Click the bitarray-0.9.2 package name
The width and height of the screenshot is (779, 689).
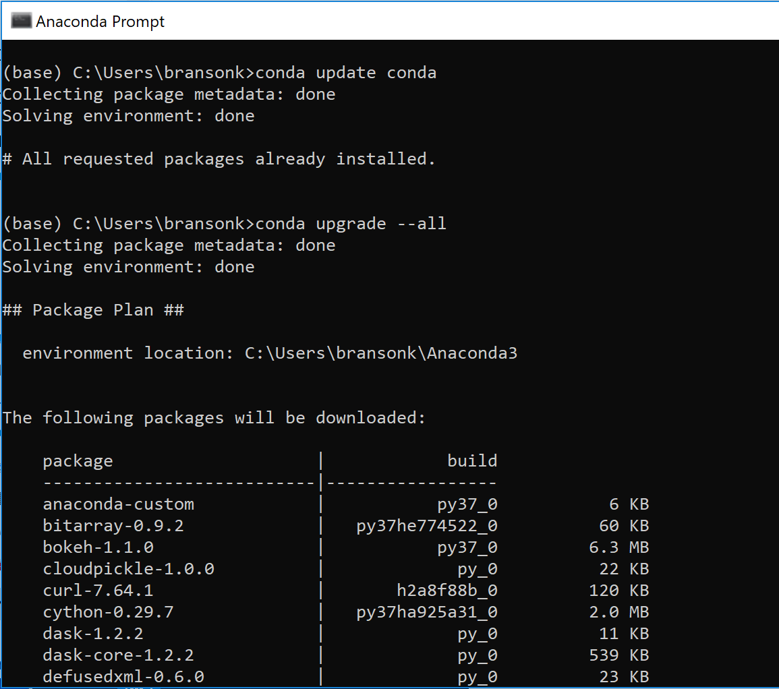(113, 526)
